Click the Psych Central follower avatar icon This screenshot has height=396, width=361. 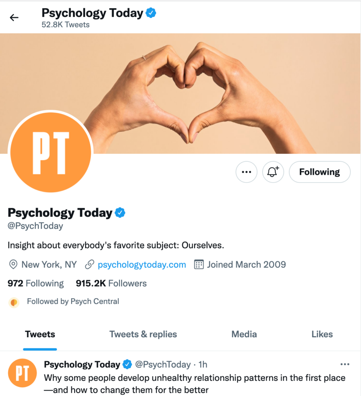14,302
